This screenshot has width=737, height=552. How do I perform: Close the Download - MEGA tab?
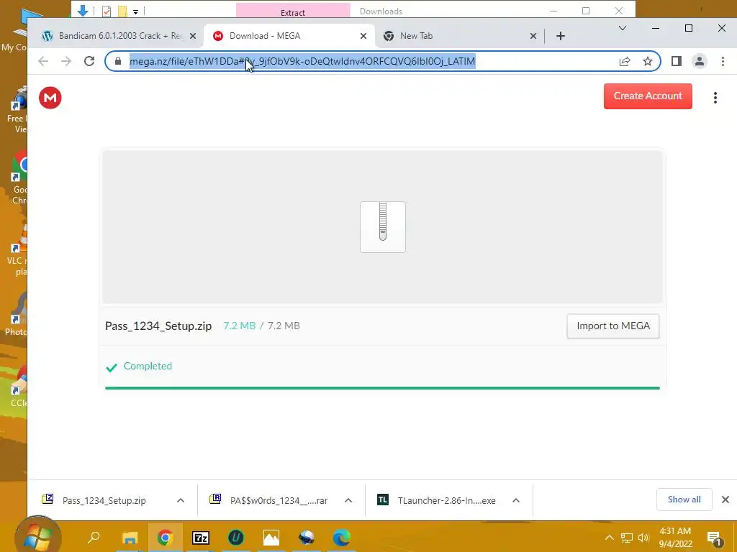[363, 36]
